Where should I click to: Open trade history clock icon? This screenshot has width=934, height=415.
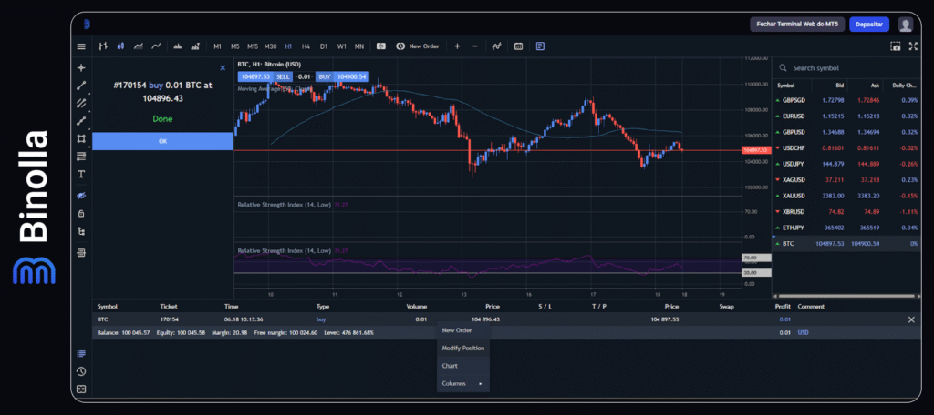[81, 371]
